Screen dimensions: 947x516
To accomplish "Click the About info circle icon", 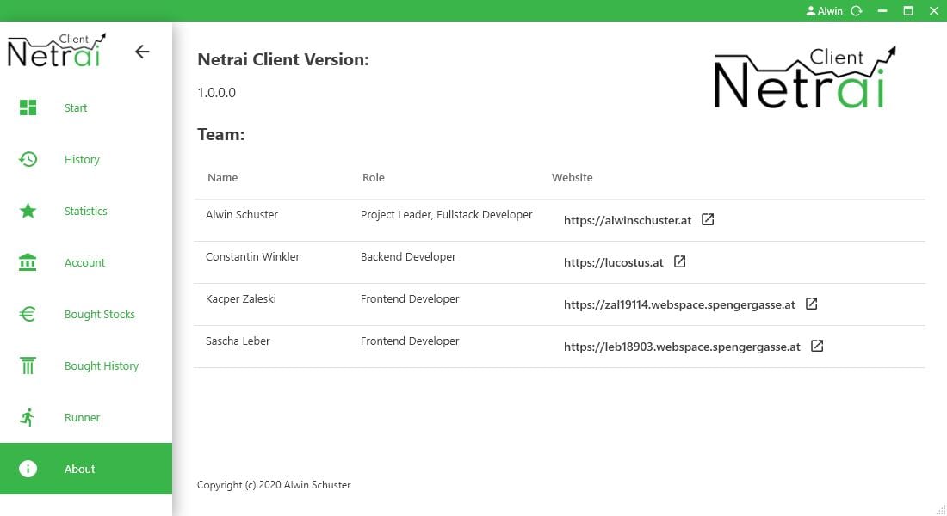I will pyautogui.click(x=28, y=469).
